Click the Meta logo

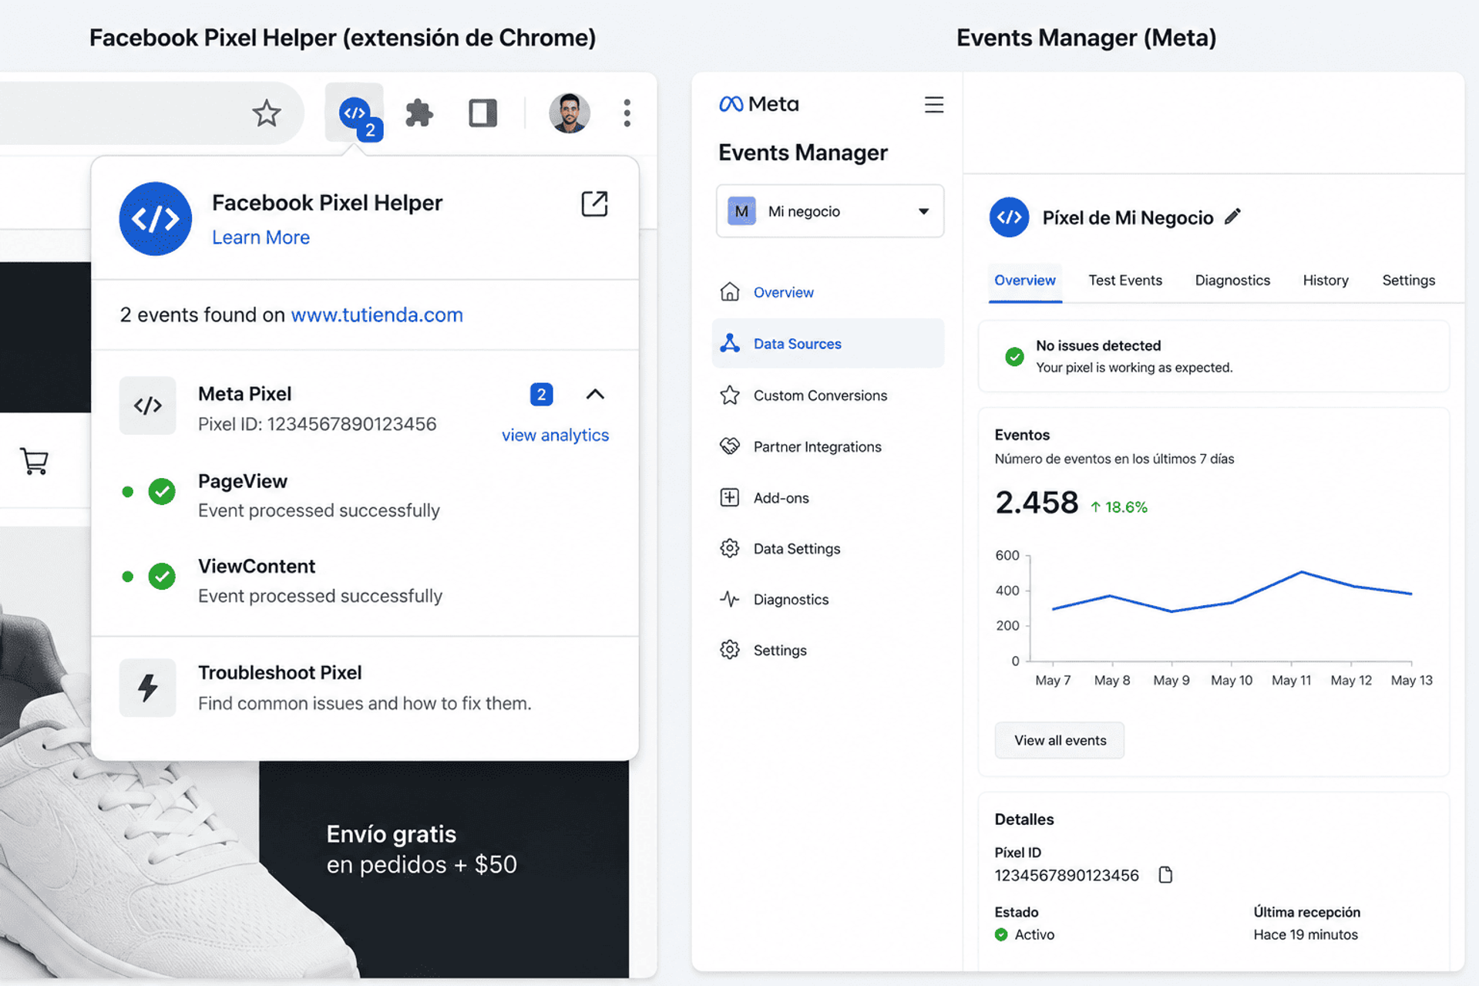pyautogui.click(x=759, y=104)
